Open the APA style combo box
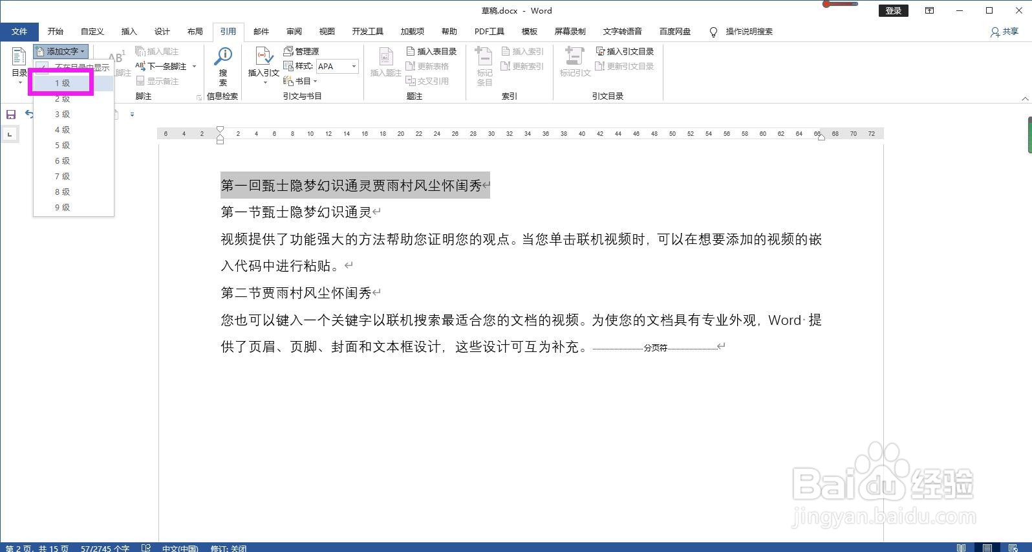 (x=337, y=66)
